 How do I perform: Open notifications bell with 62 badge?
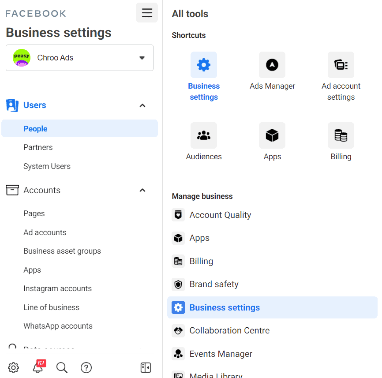coord(38,367)
